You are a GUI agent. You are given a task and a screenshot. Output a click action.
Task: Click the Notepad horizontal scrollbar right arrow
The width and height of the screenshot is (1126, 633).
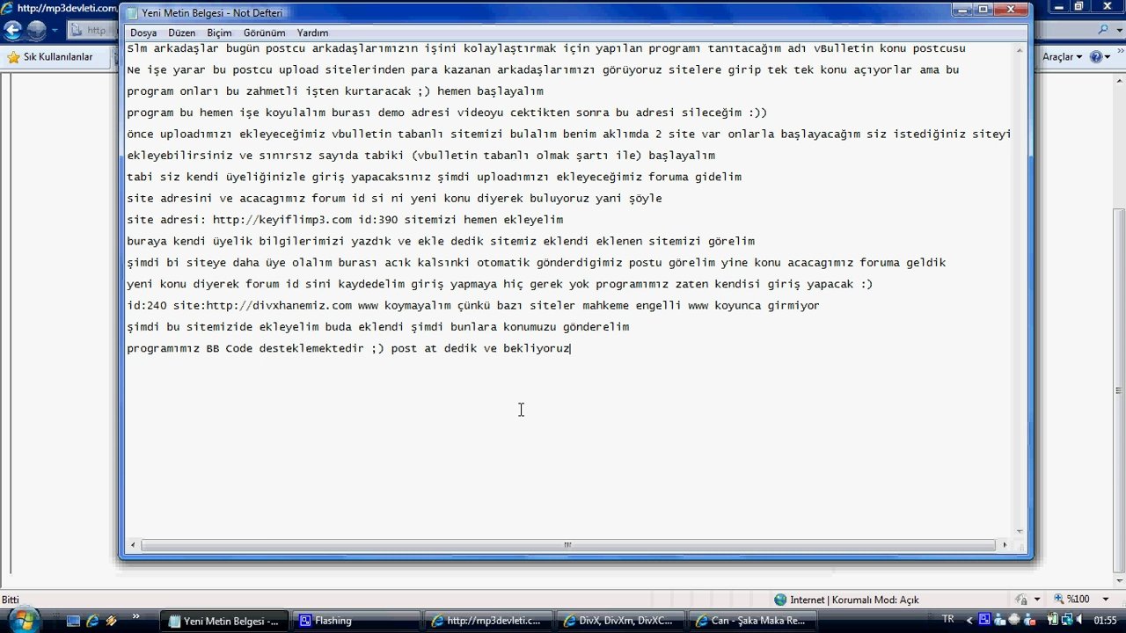[1005, 545]
